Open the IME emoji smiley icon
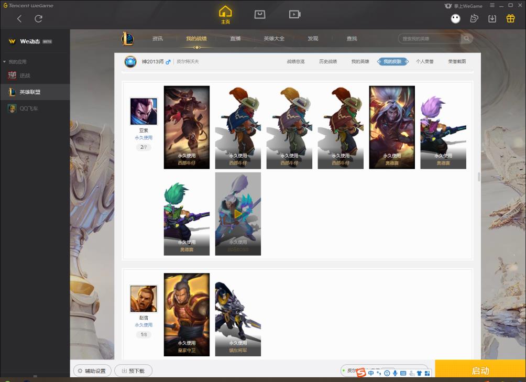The image size is (526, 382). 387,373
